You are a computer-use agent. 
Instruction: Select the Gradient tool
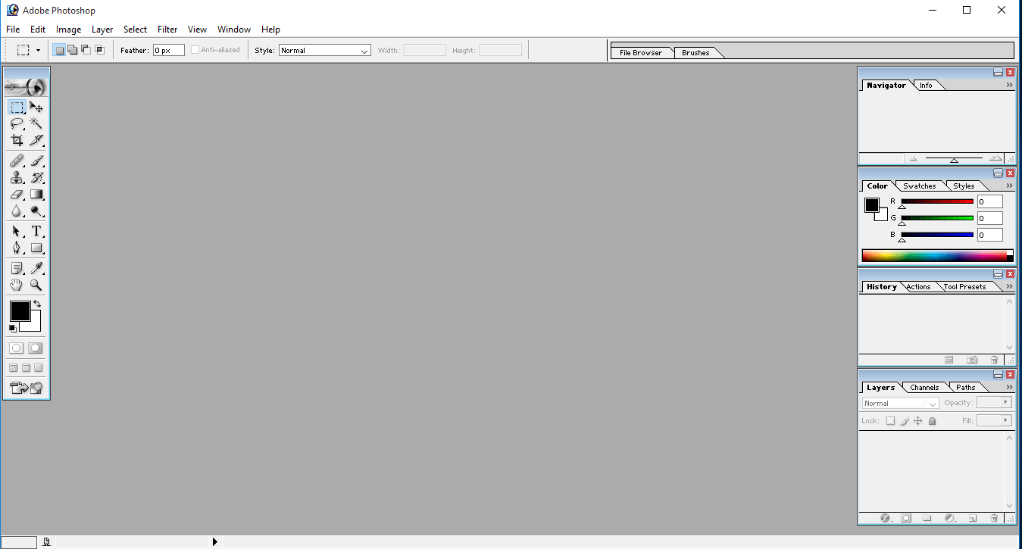click(x=36, y=194)
